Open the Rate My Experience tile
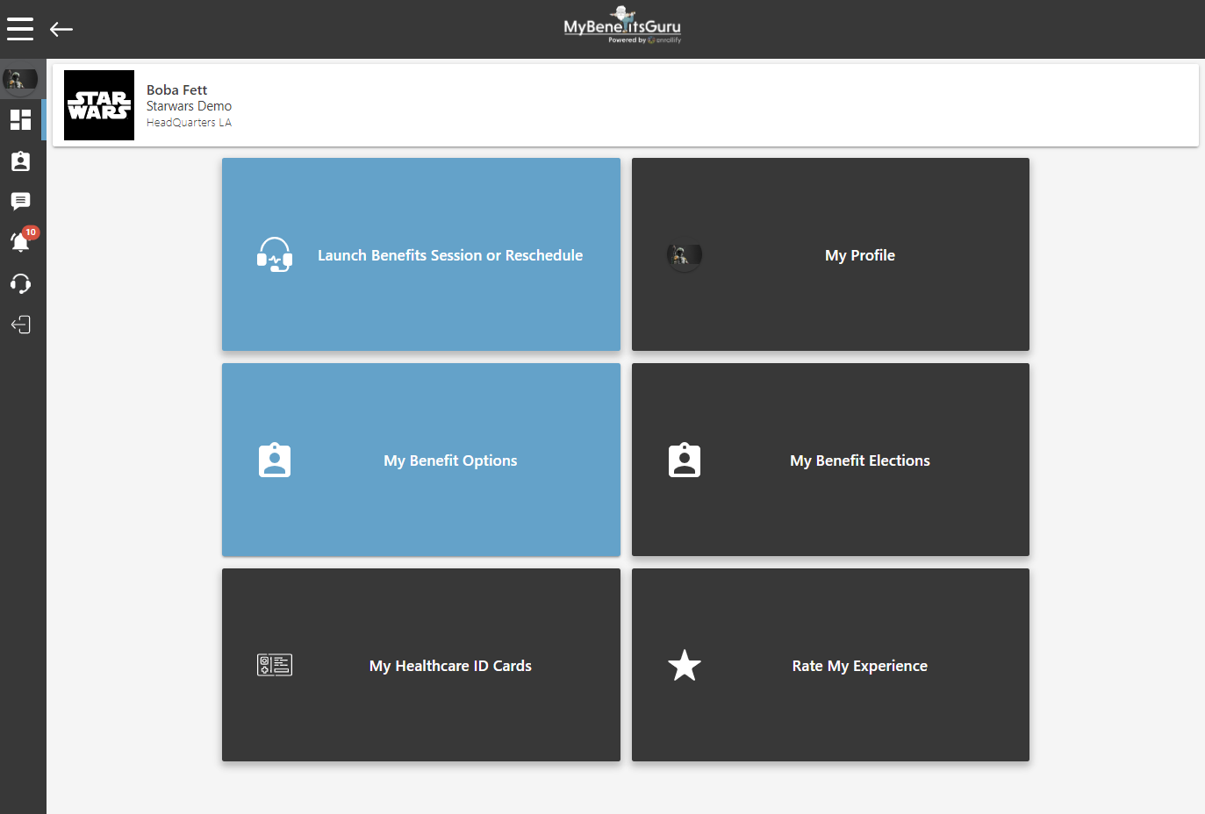This screenshot has width=1205, height=814. pyautogui.click(x=830, y=665)
